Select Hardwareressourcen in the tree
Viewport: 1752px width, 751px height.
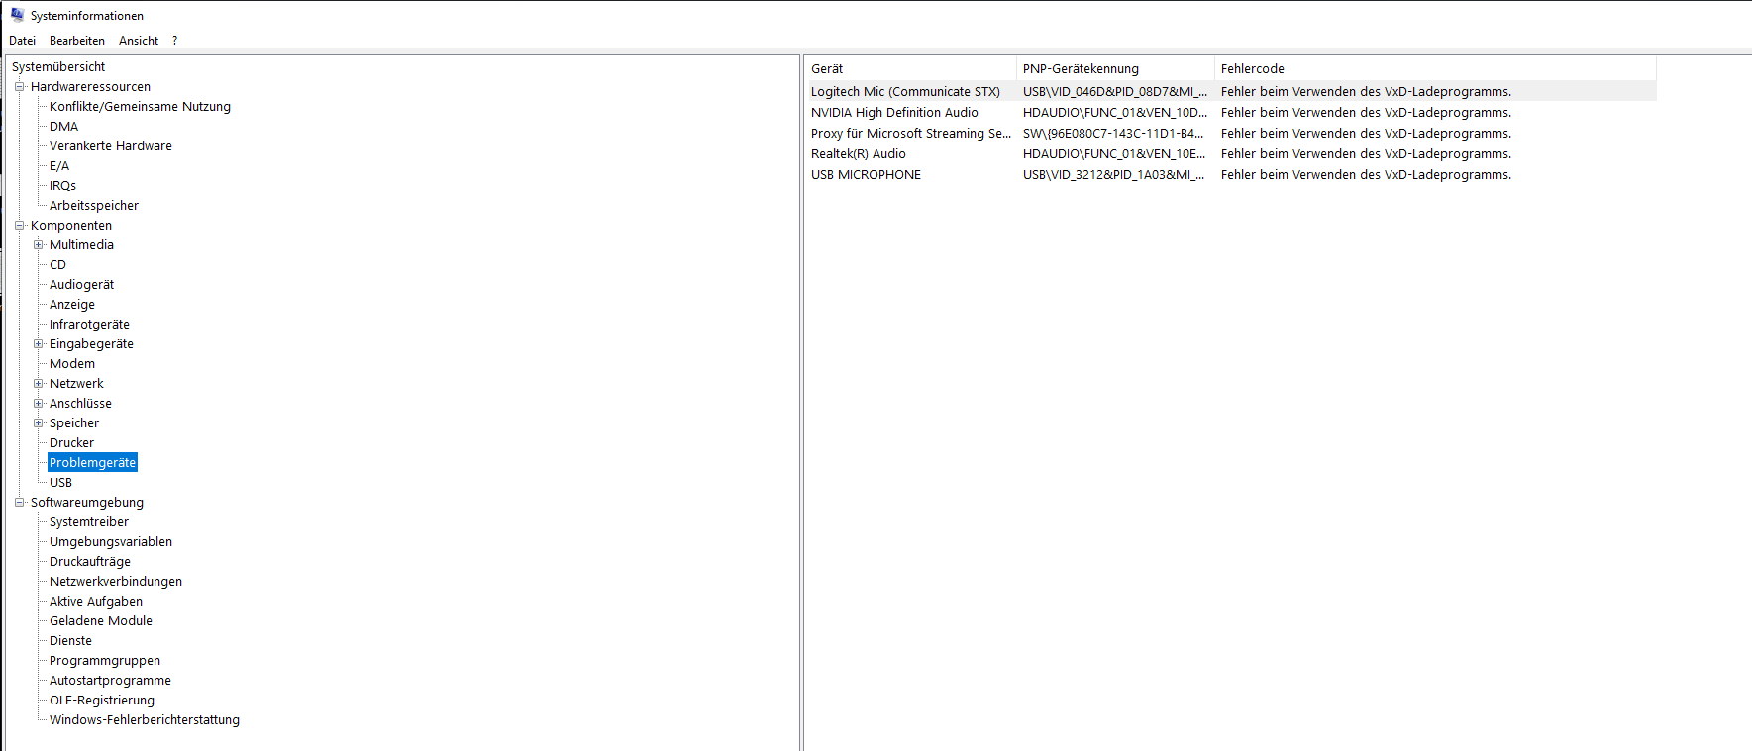90,87
